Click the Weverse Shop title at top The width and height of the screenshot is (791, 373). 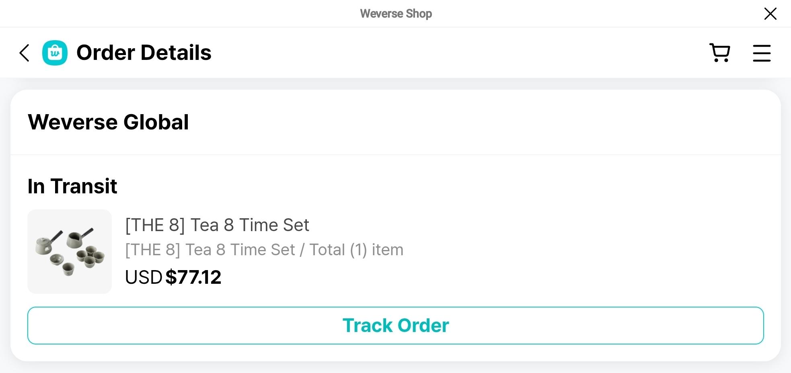coord(396,14)
